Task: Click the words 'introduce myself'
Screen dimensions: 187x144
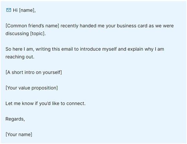Action: point(98,49)
